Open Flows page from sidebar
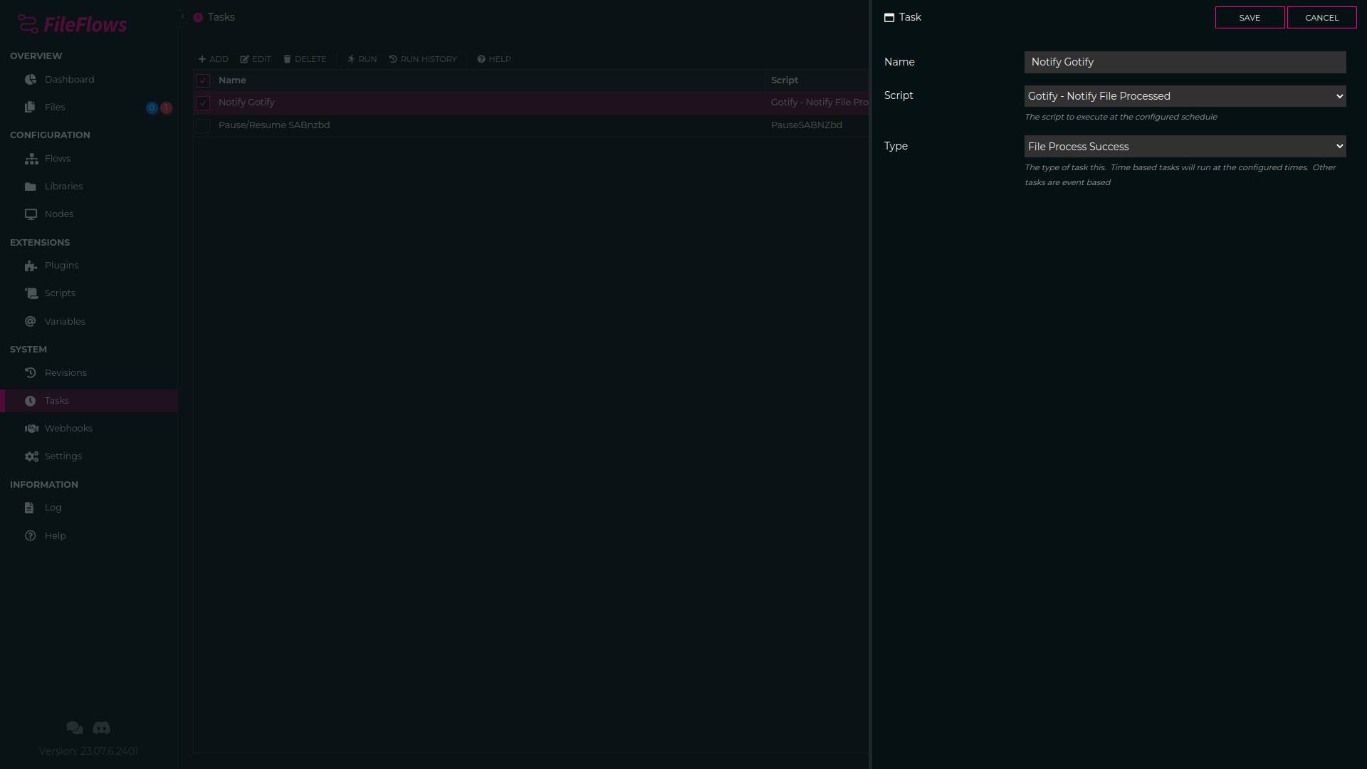Screen dimensions: 1367x769 click(x=58, y=159)
